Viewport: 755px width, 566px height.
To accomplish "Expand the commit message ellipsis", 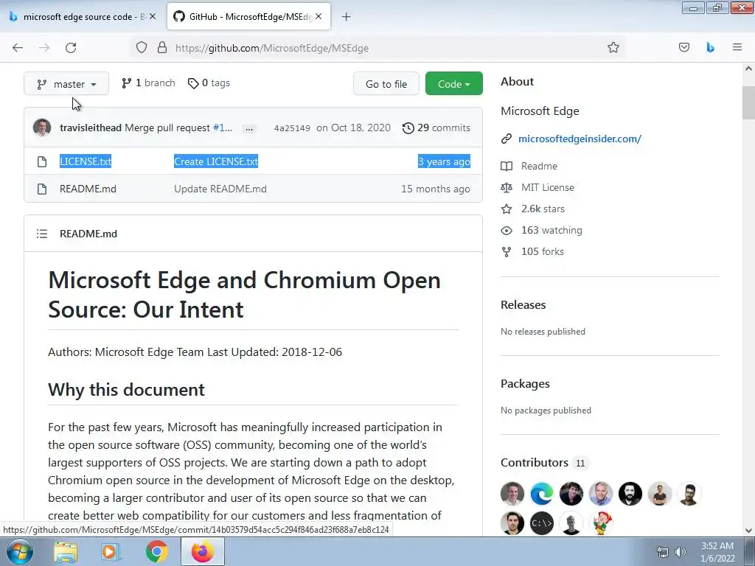I will point(249,128).
